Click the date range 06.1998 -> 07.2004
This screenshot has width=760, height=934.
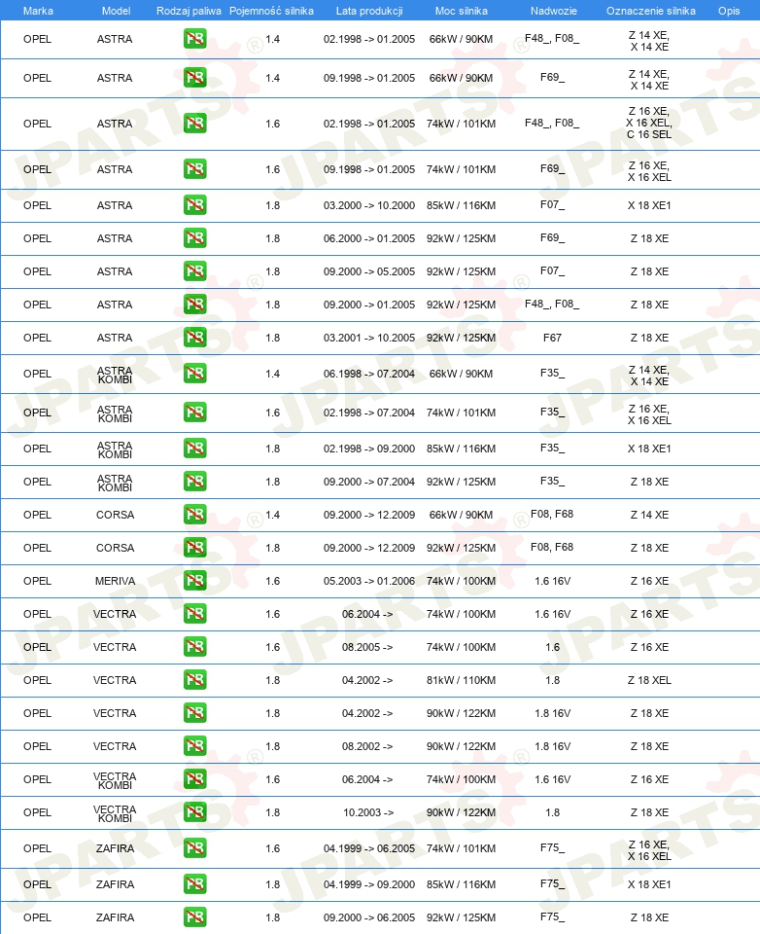[369, 374]
